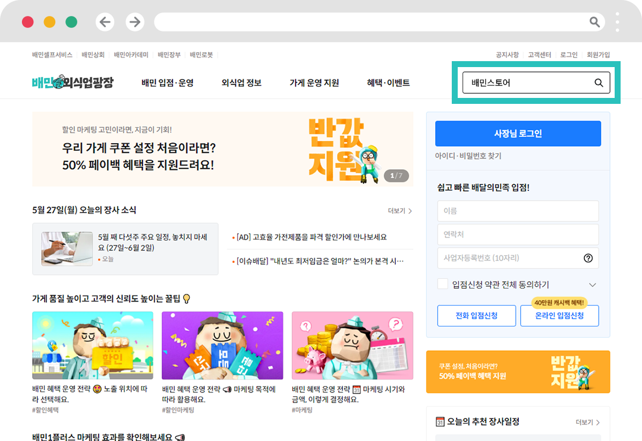
Task: Click the #할인혜택 hashtag
Action: tap(45, 410)
